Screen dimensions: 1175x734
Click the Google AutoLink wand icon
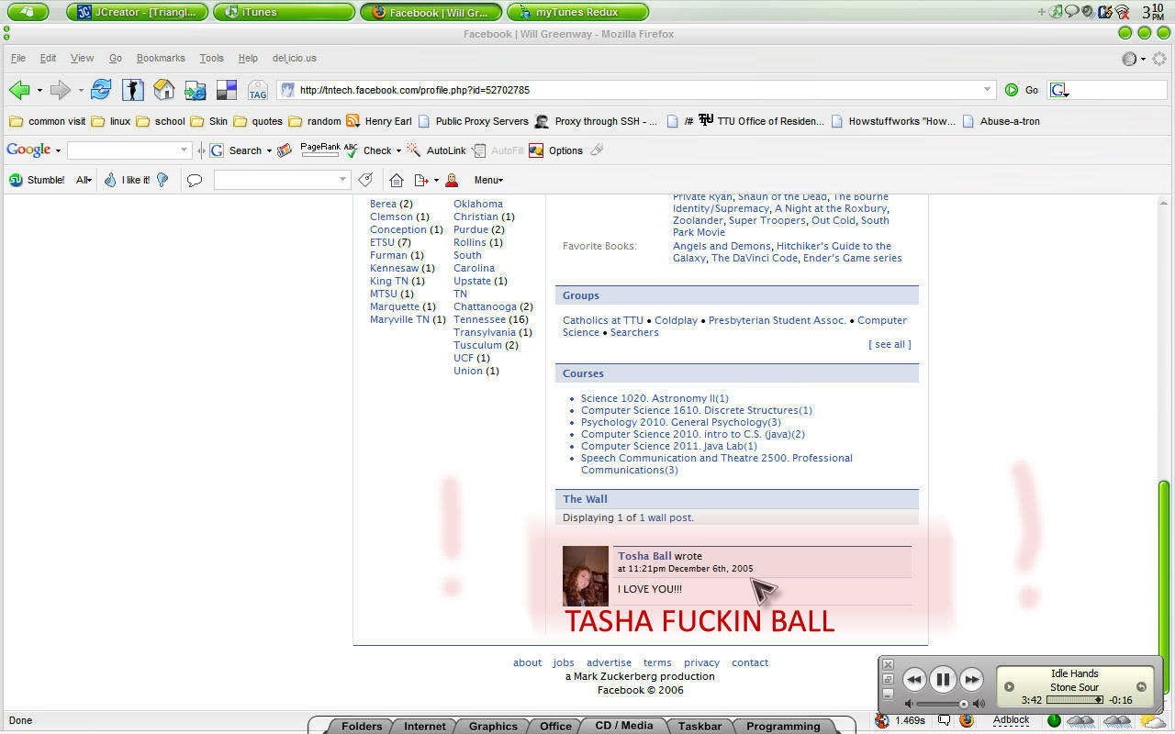click(x=413, y=150)
